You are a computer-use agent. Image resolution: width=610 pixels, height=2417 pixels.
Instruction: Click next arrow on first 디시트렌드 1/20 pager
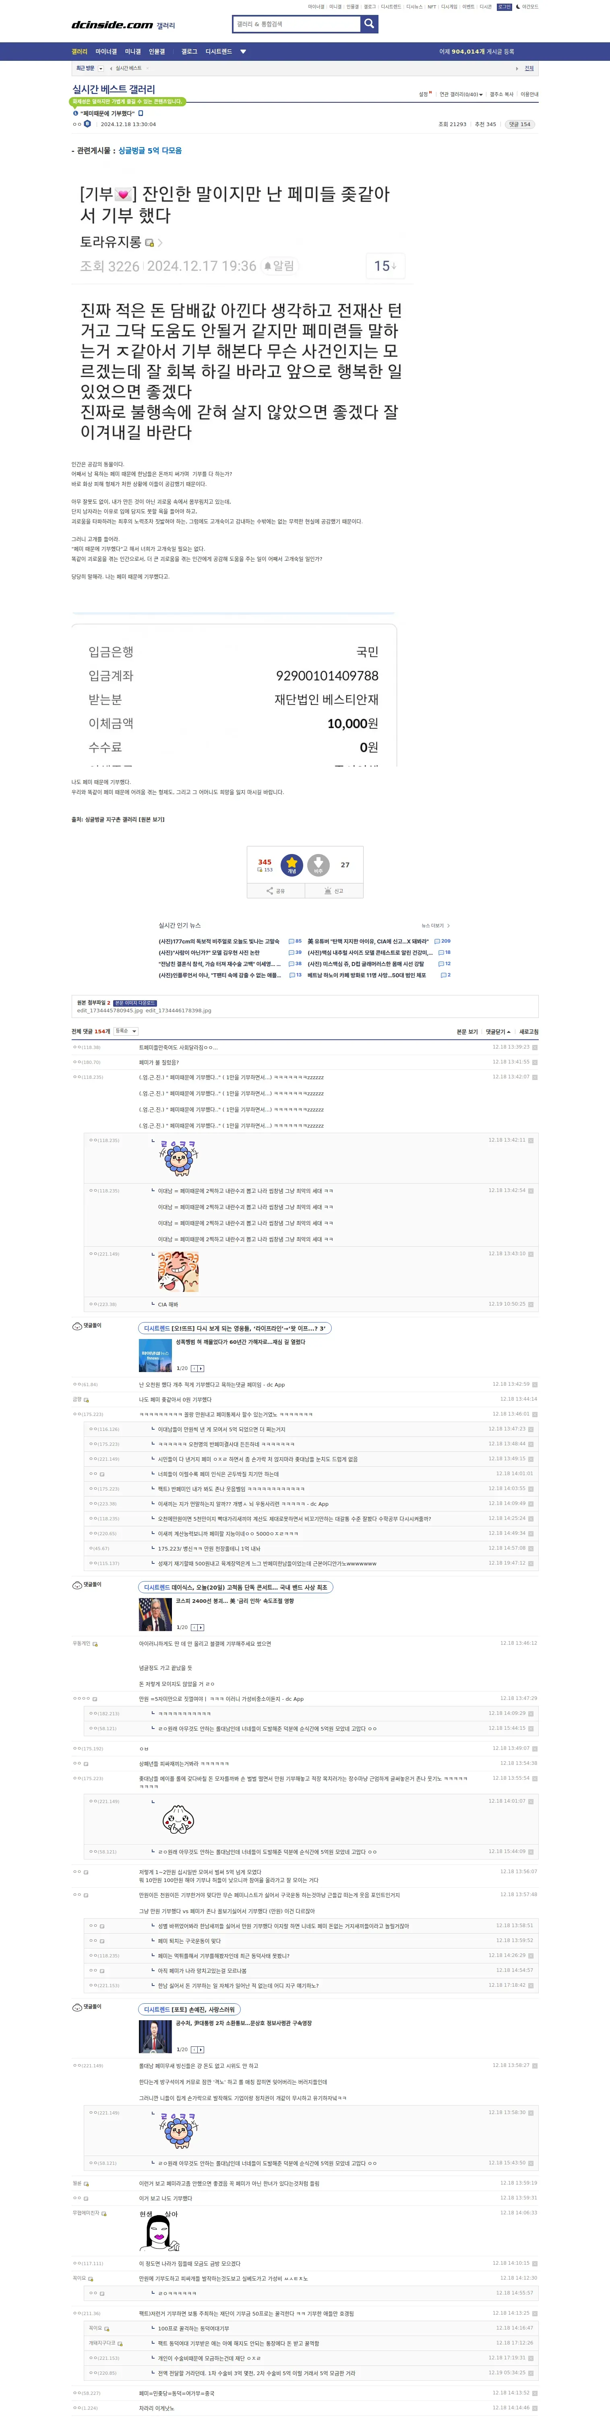201,1369
